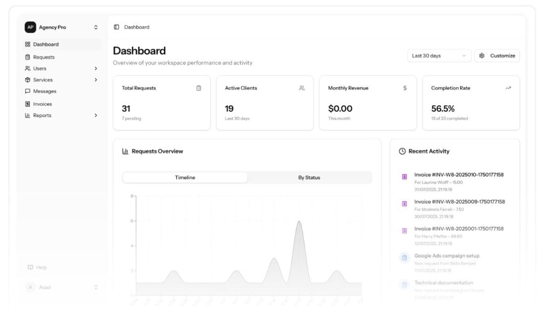Click the Customize button

497,56
